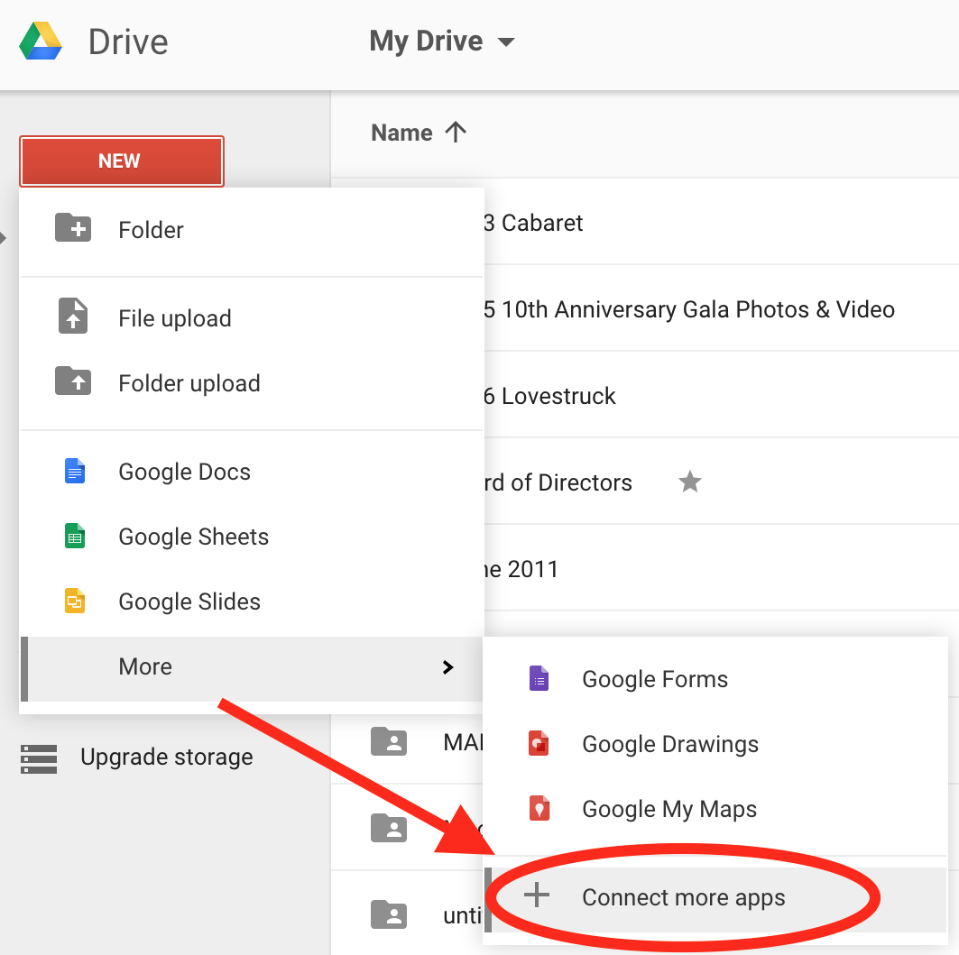959x955 pixels.
Task: Click the My Drive title
Action: [x=427, y=41]
